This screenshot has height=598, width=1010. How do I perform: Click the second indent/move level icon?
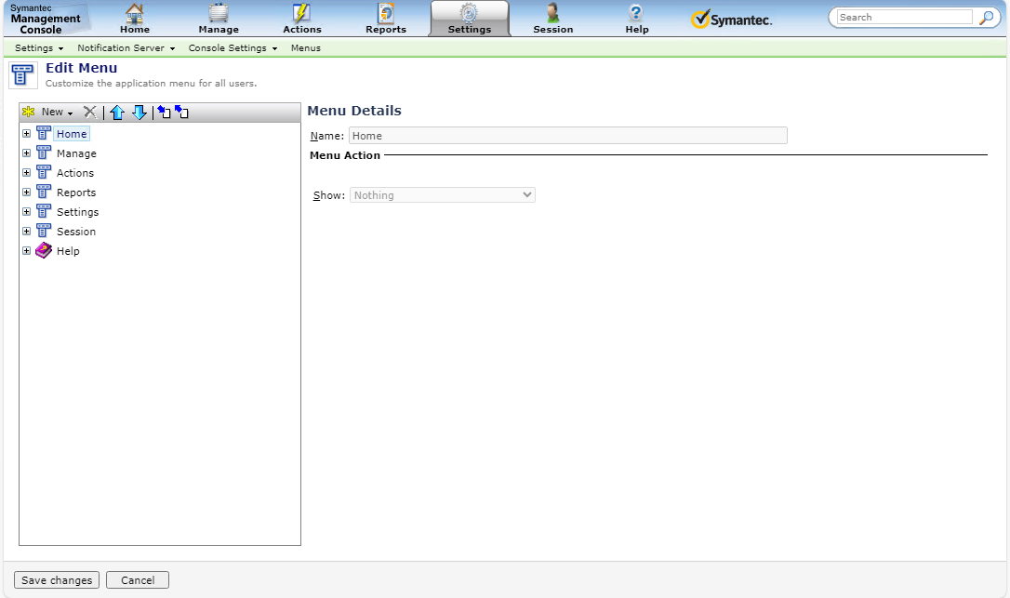pyautogui.click(x=181, y=113)
